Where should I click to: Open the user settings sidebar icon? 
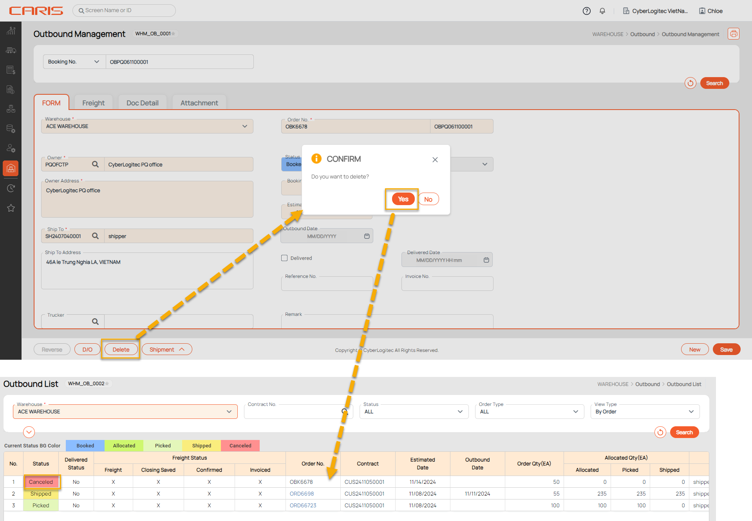click(x=11, y=148)
